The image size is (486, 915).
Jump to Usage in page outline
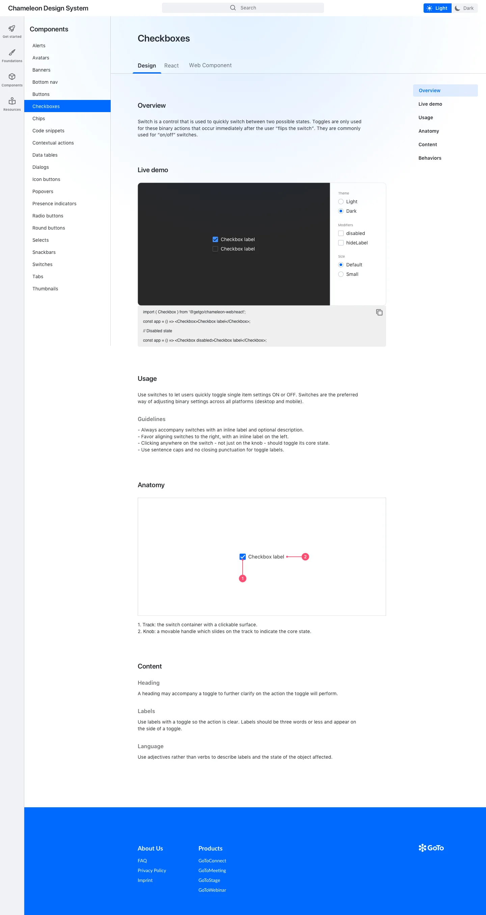click(x=426, y=117)
